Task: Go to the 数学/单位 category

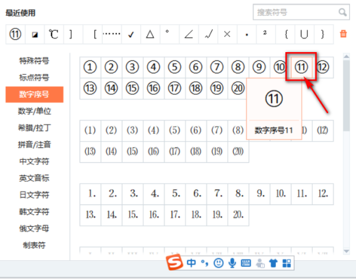Action: 34,111
